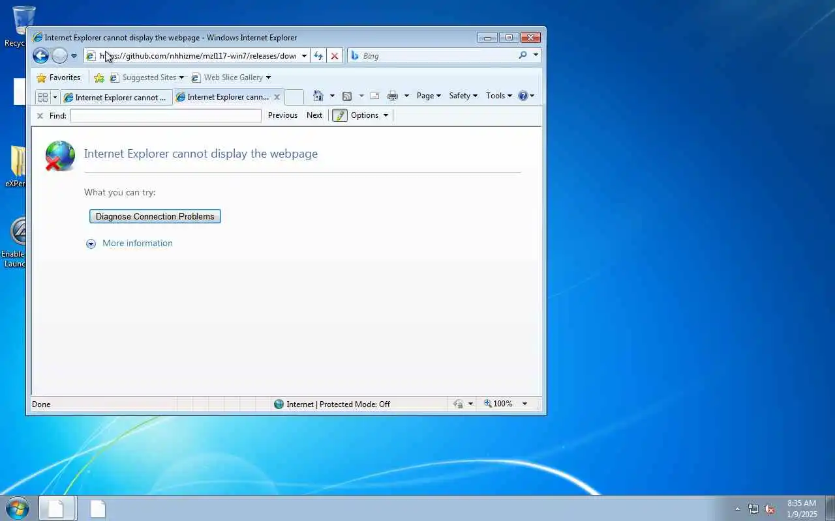Click the network status tray icon
835x521 pixels.
point(753,509)
